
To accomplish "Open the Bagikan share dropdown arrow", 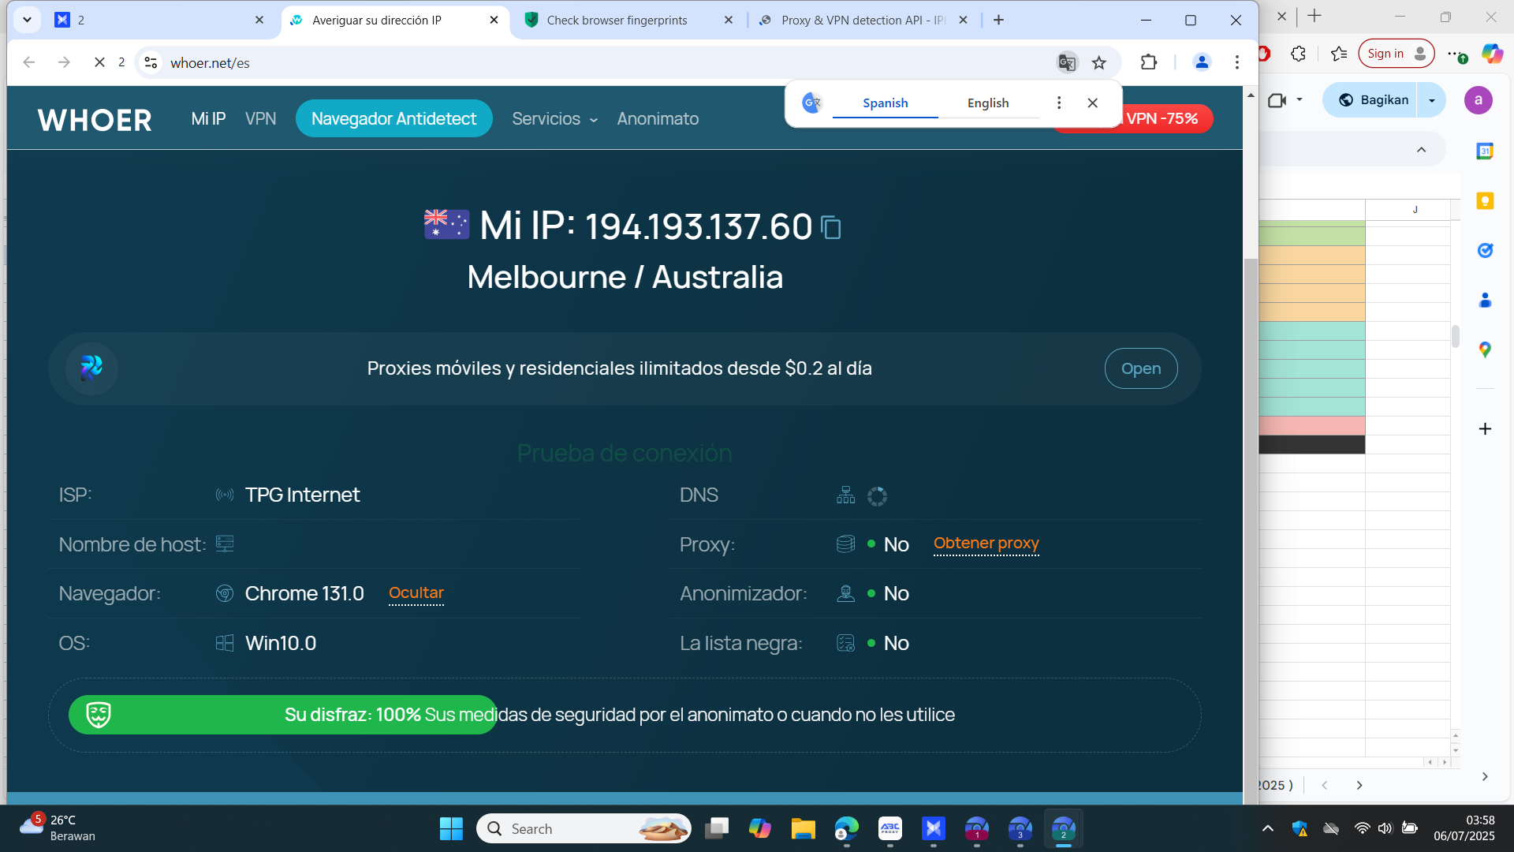I will pyautogui.click(x=1431, y=100).
